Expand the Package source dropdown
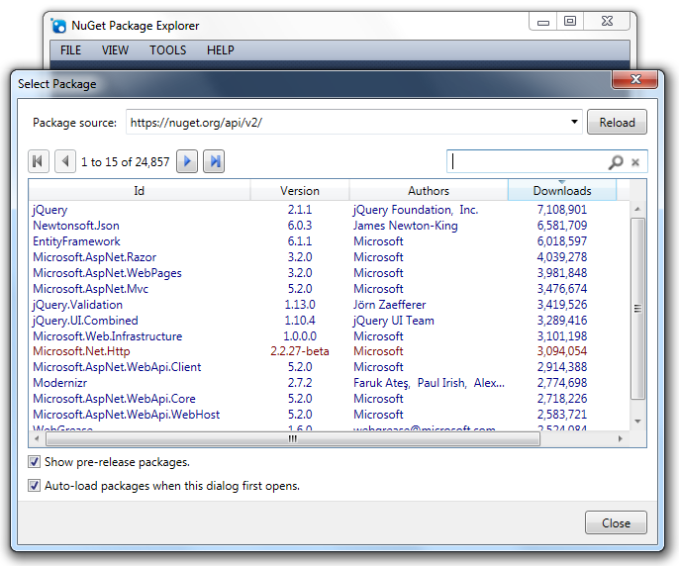 (575, 123)
